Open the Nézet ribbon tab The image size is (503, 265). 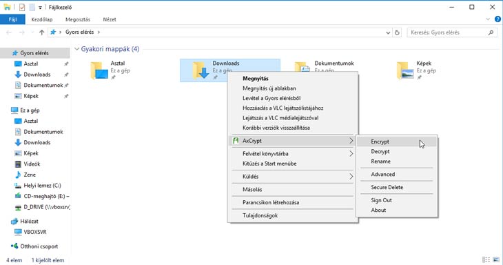(110, 19)
